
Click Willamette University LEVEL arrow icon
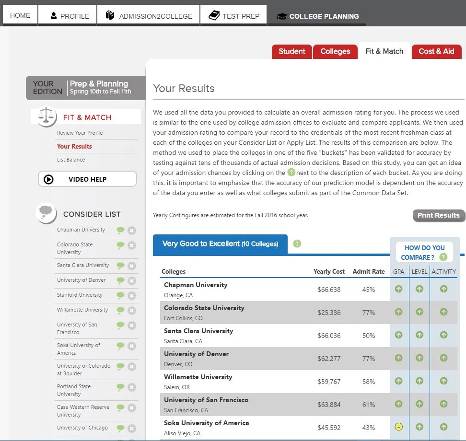(419, 381)
